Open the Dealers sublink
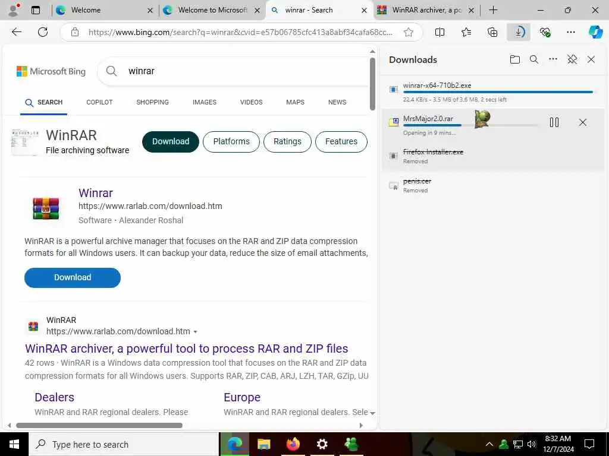The height and width of the screenshot is (456, 609). click(x=54, y=397)
